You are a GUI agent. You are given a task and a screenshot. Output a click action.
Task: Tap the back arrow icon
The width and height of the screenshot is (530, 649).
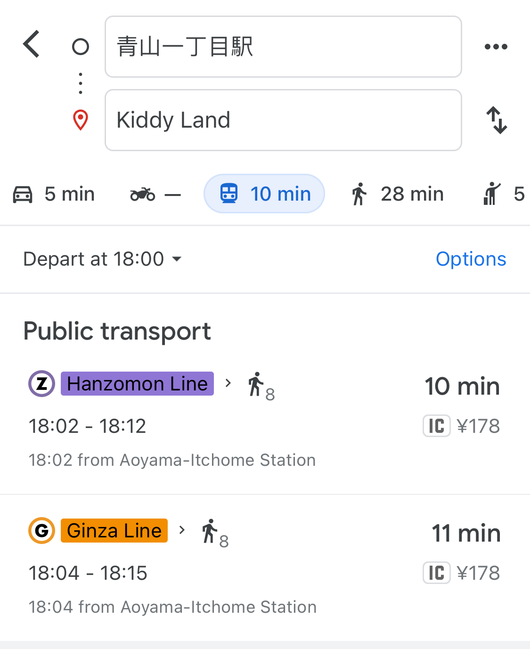click(x=31, y=44)
